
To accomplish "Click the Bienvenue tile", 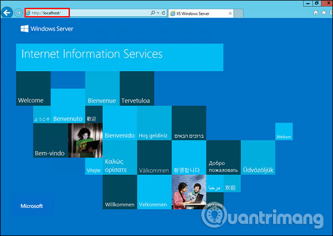I will click(x=102, y=89).
